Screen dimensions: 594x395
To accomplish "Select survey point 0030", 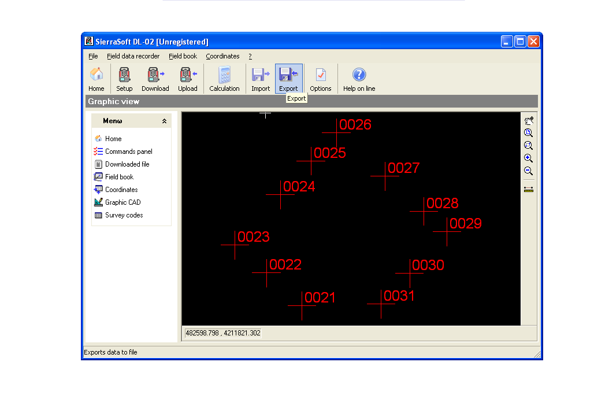I will 410,274.
